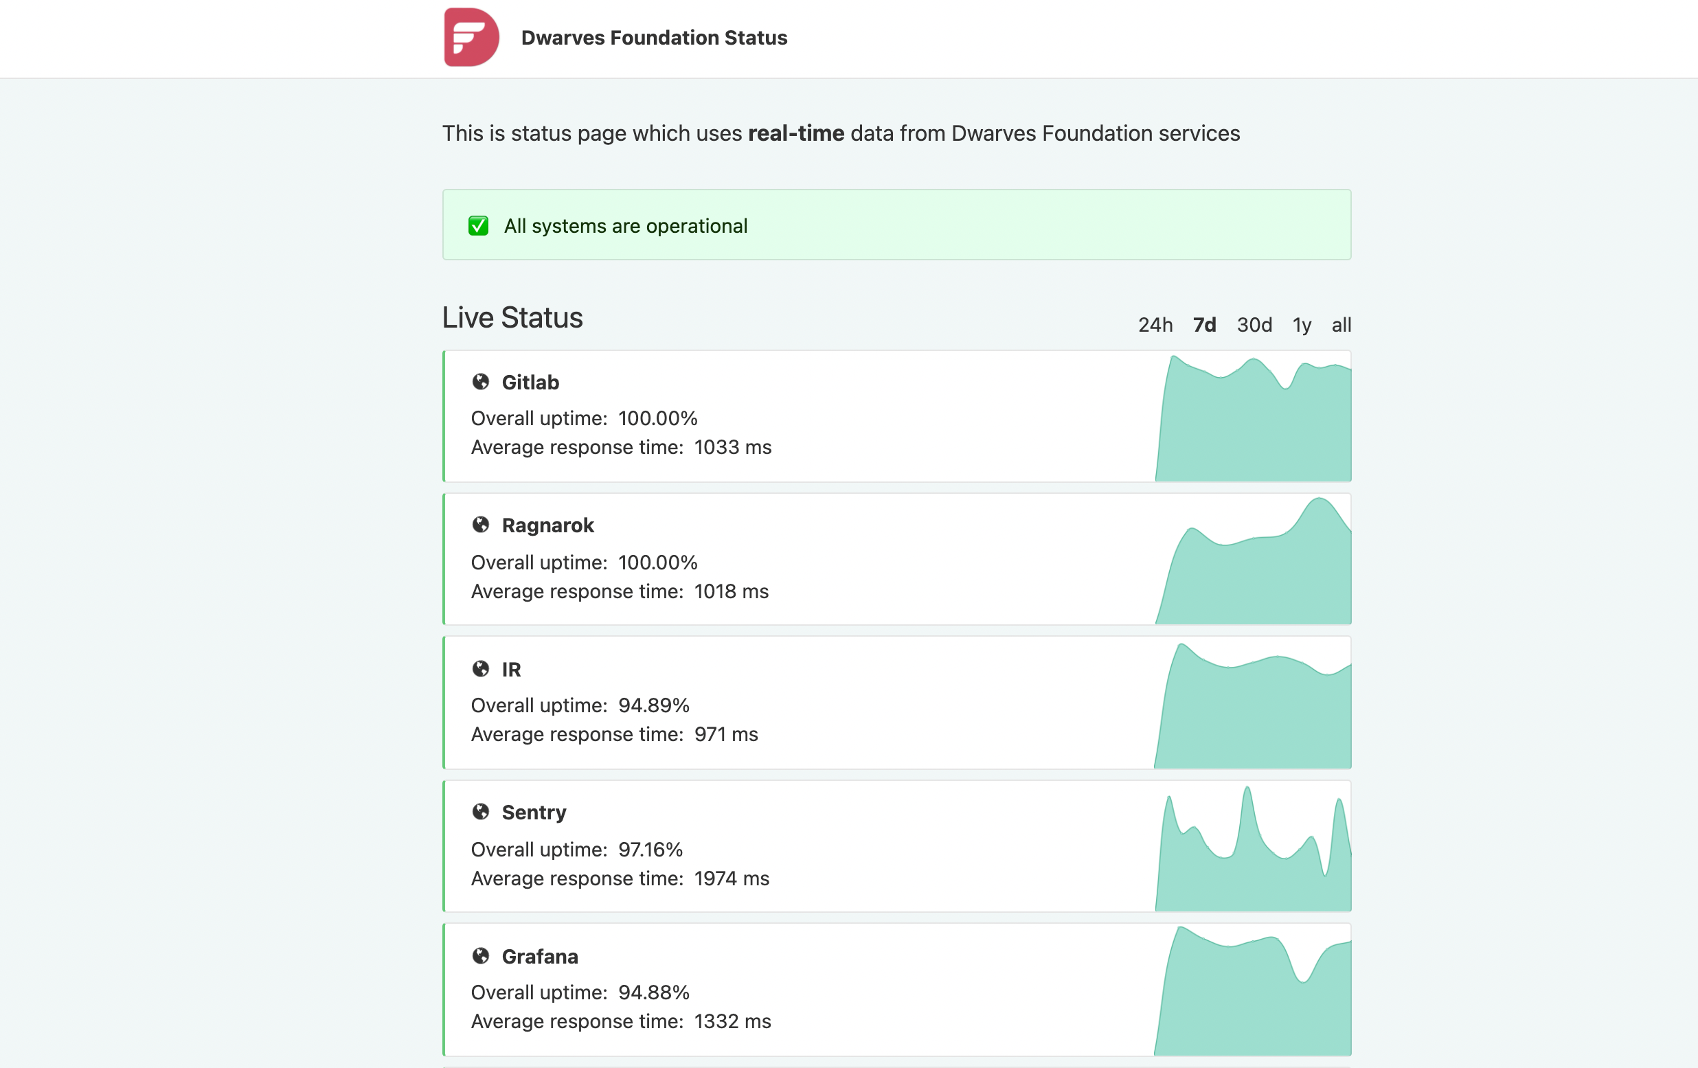Click the Grafana response time chart
The width and height of the screenshot is (1698, 1068).
tap(1253, 990)
